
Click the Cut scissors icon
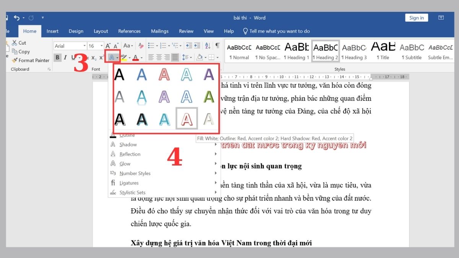pyautogui.click(x=15, y=43)
